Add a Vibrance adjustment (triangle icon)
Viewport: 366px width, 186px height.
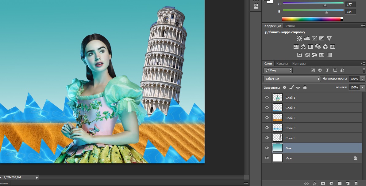coord(329,38)
